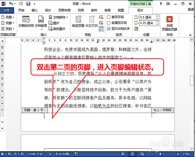Image resolution: width=195 pixels, height=157 pixels.
Task: Toggle Link to Previous icon
Action: (101, 29)
